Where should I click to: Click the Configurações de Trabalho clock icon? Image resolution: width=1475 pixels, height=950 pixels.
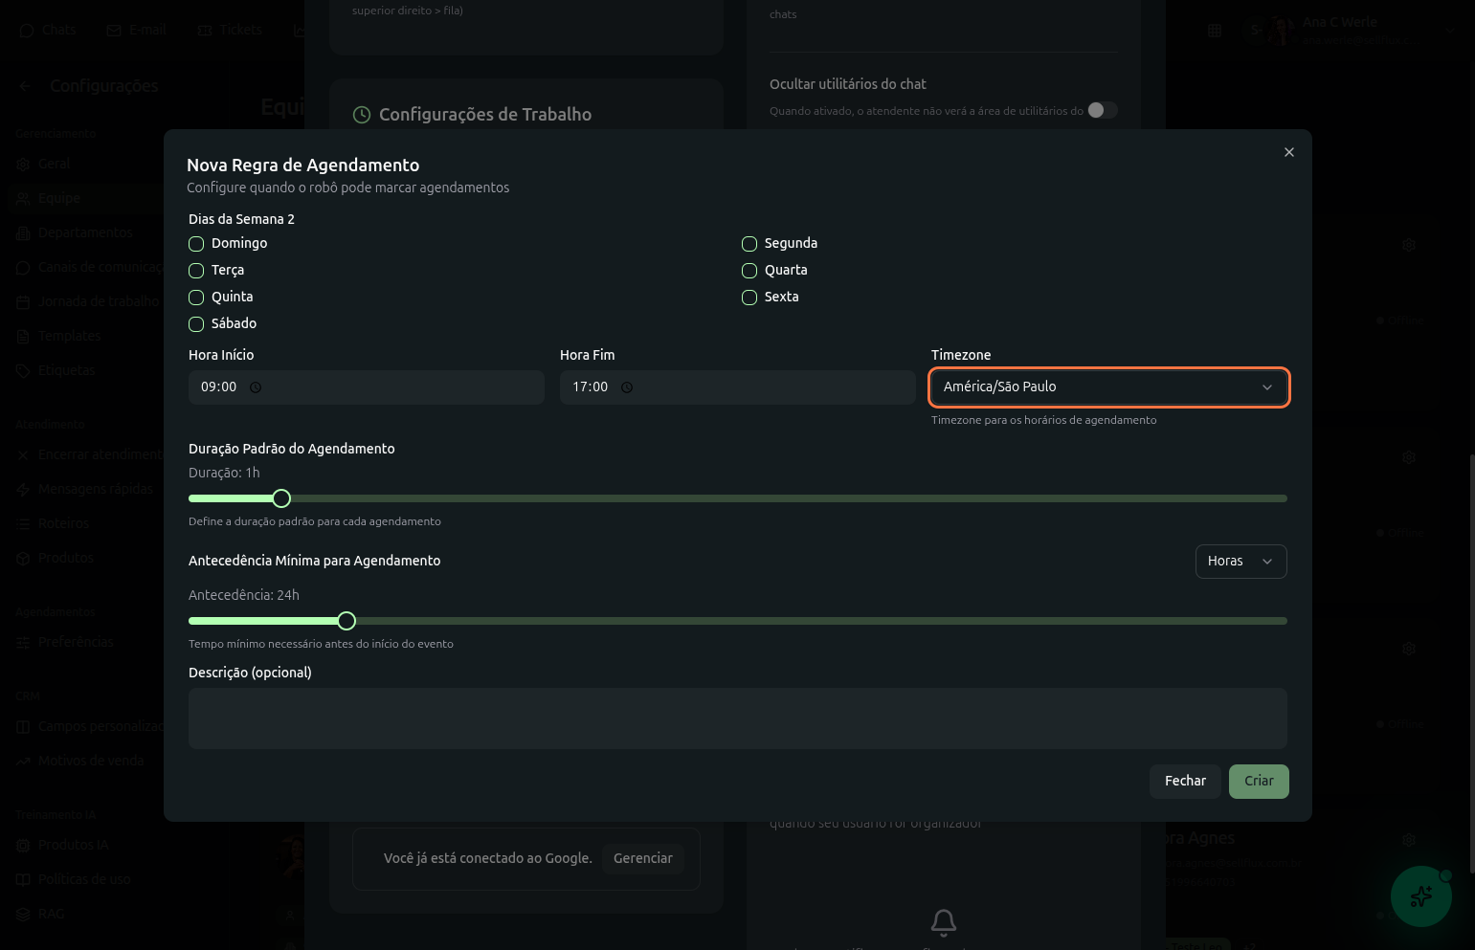point(362,115)
